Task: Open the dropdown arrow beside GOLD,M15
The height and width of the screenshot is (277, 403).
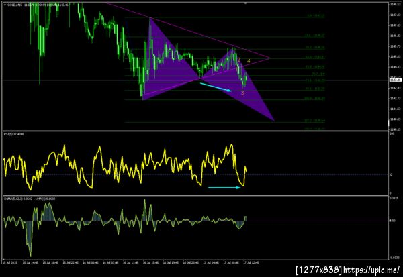Action: (5, 5)
